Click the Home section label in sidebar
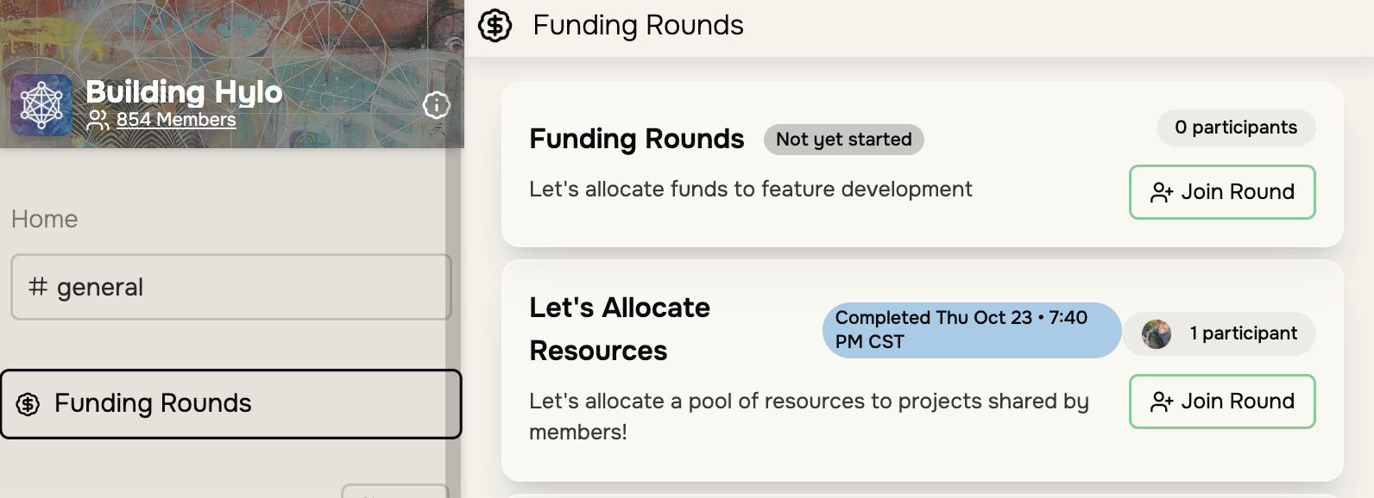The image size is (1374, 498). 45,219
